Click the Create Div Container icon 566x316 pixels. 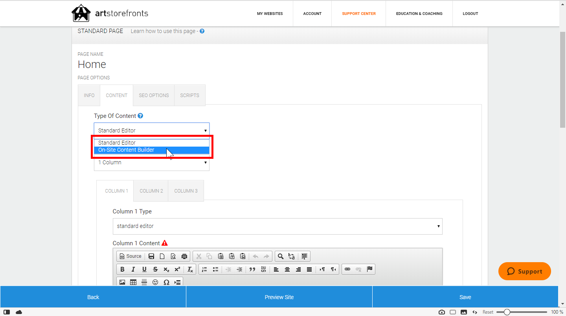tap(263, 269)
